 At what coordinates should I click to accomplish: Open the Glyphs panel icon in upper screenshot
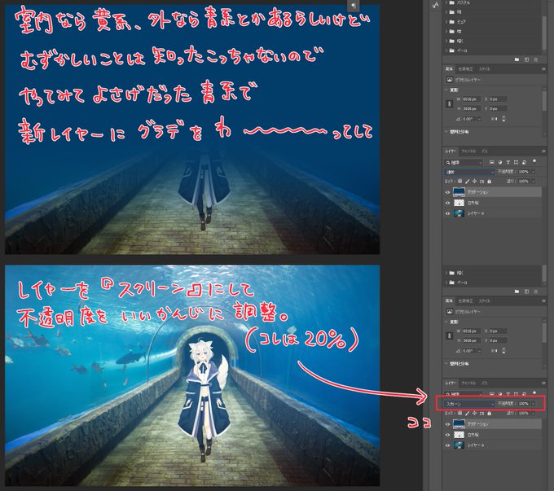[x=435, y=5]
